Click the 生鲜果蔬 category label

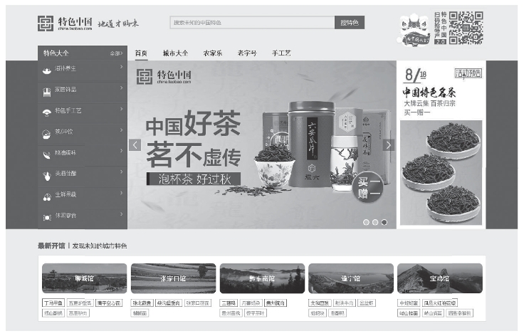[65, 194]
